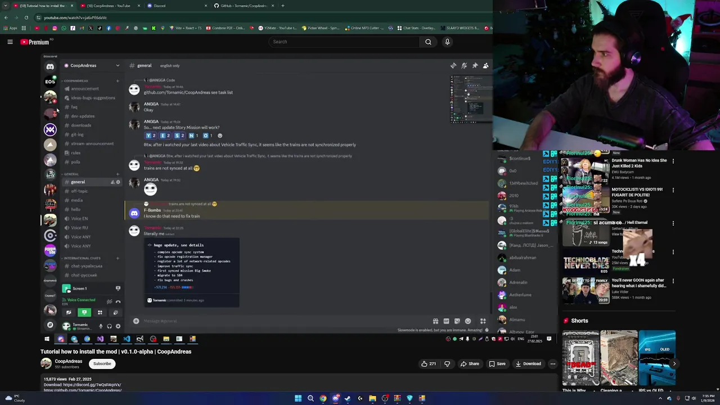Click the plus attach button beside the message box

pos(136,321)
